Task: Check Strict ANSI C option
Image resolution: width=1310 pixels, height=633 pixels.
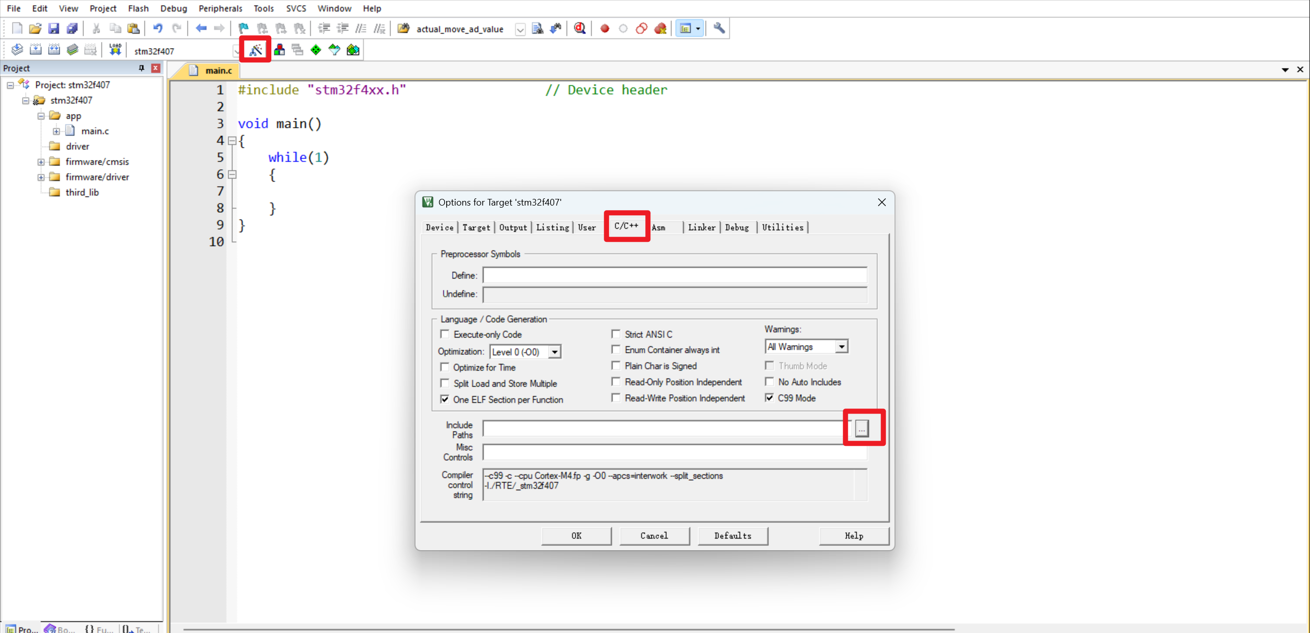Action: pos(616,334)
